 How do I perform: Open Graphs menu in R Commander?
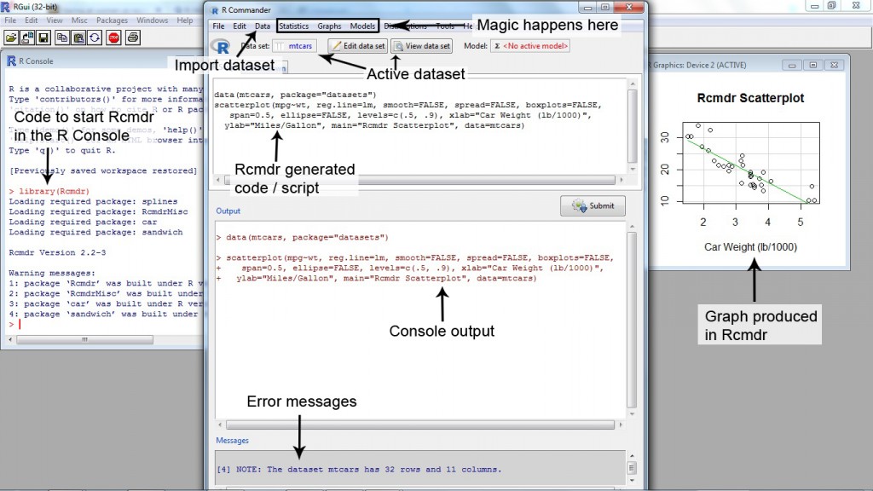(329, 26)
